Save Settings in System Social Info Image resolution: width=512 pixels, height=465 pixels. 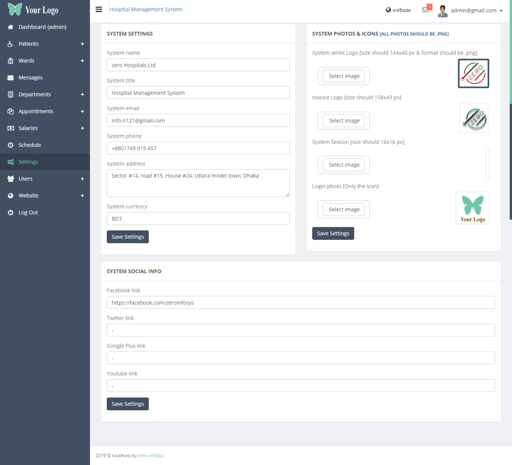(127, 404)
